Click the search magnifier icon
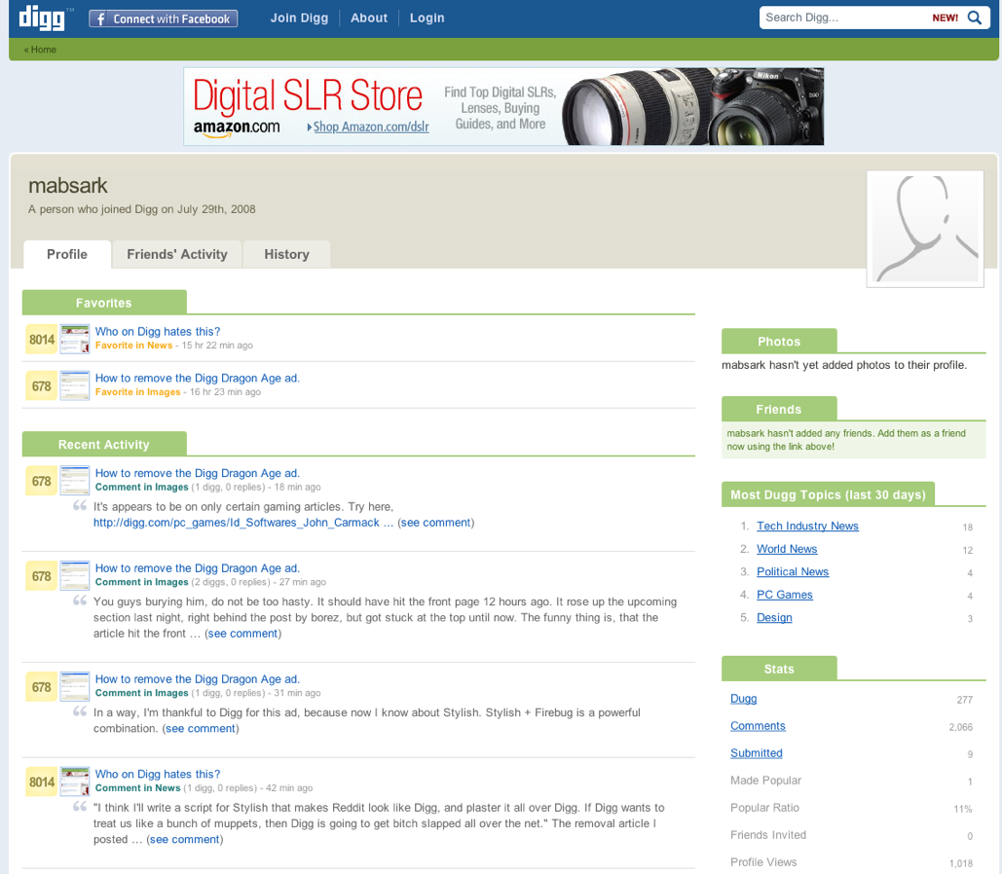This screenshot has height=874, width=1002. coord(974,18)
